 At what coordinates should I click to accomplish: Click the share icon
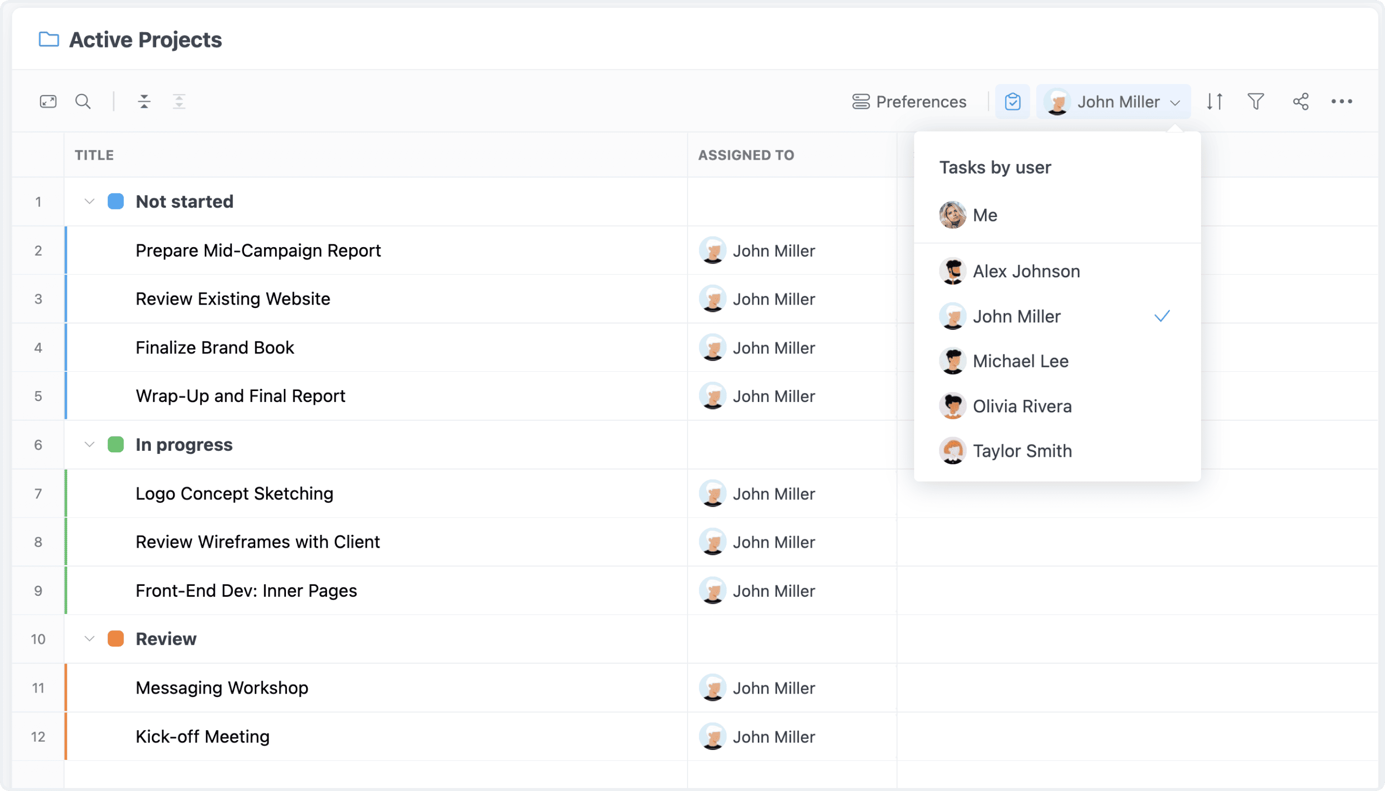click(x=1301, y=101)
